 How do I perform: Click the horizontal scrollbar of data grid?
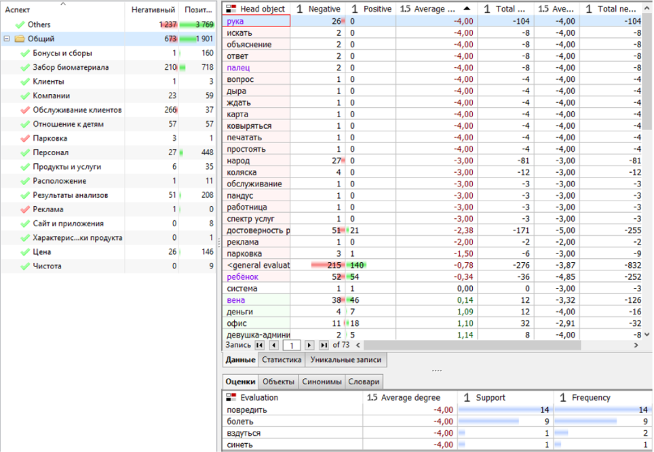tap(461, 346)
